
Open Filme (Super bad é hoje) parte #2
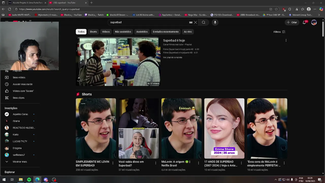click(181, 49)
